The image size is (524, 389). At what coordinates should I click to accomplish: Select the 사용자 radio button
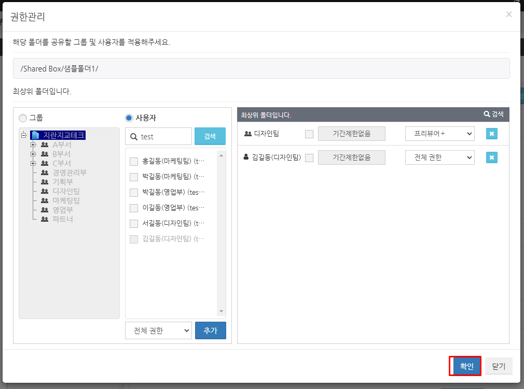coord(129,118)
